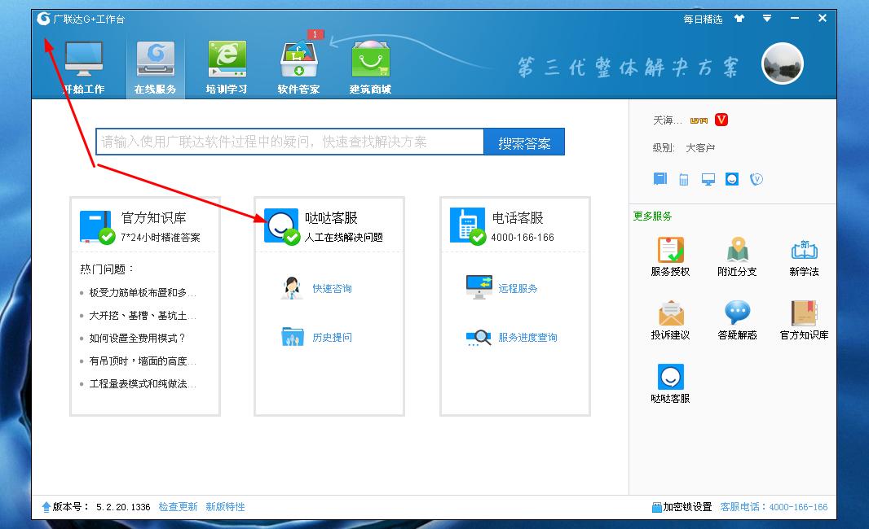The height and width of the screenshot is (529, 869).
Task: Click the 检查更新 link
Action: [178, 506]
